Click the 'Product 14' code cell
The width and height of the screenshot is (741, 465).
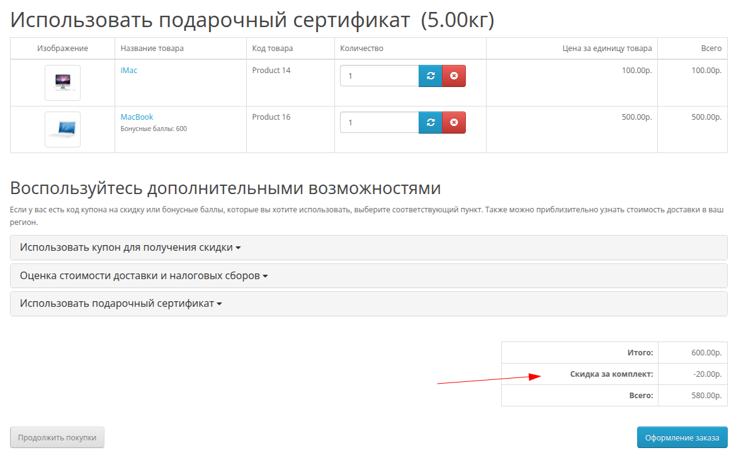(x=271, y=71)
